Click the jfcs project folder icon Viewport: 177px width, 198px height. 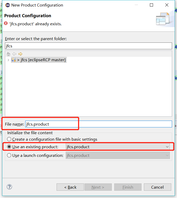pyautogui.click(x=14, y=60)
